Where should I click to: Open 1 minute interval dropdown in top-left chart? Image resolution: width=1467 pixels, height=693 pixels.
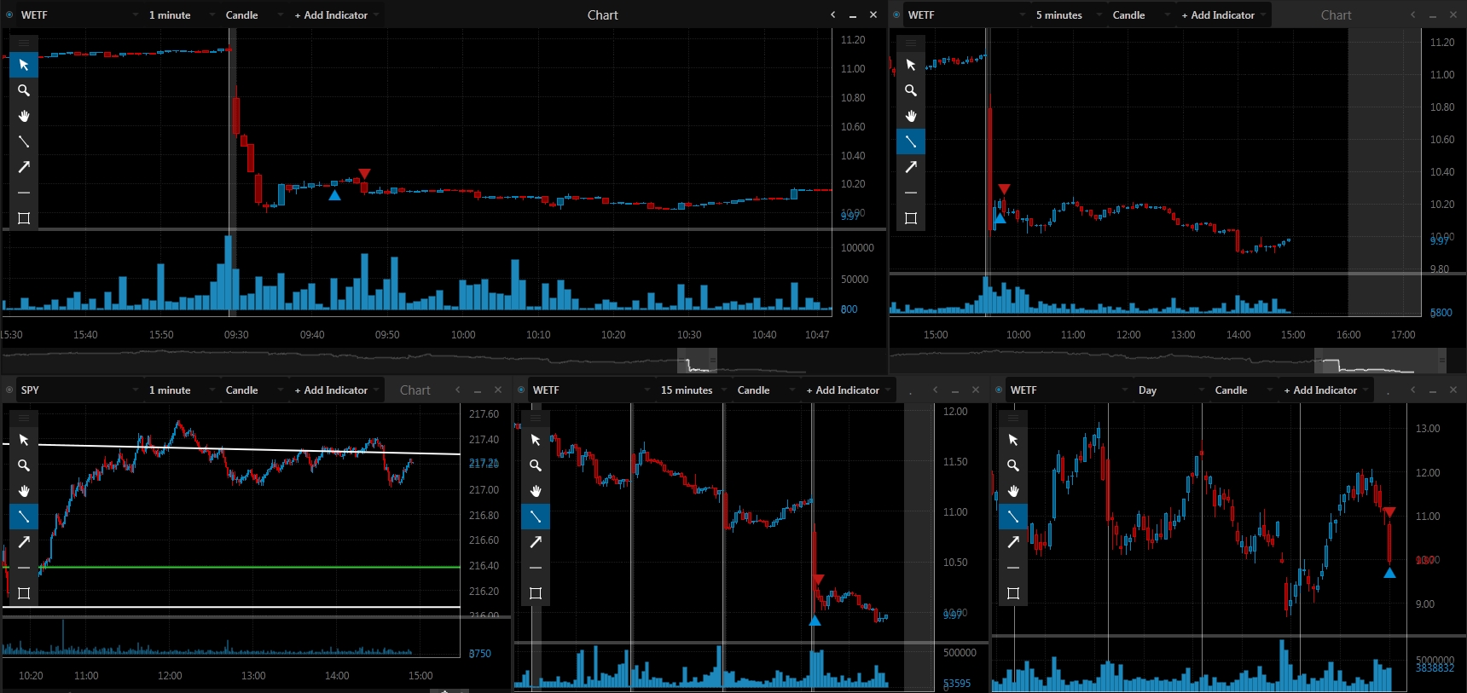point(182,15)
